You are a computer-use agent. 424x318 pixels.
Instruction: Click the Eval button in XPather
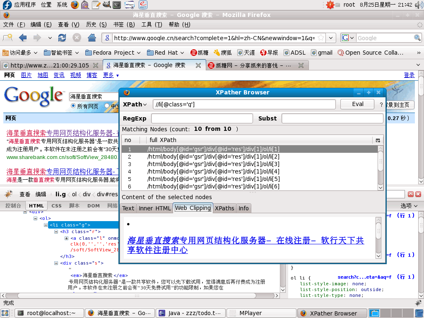point(357,104)
